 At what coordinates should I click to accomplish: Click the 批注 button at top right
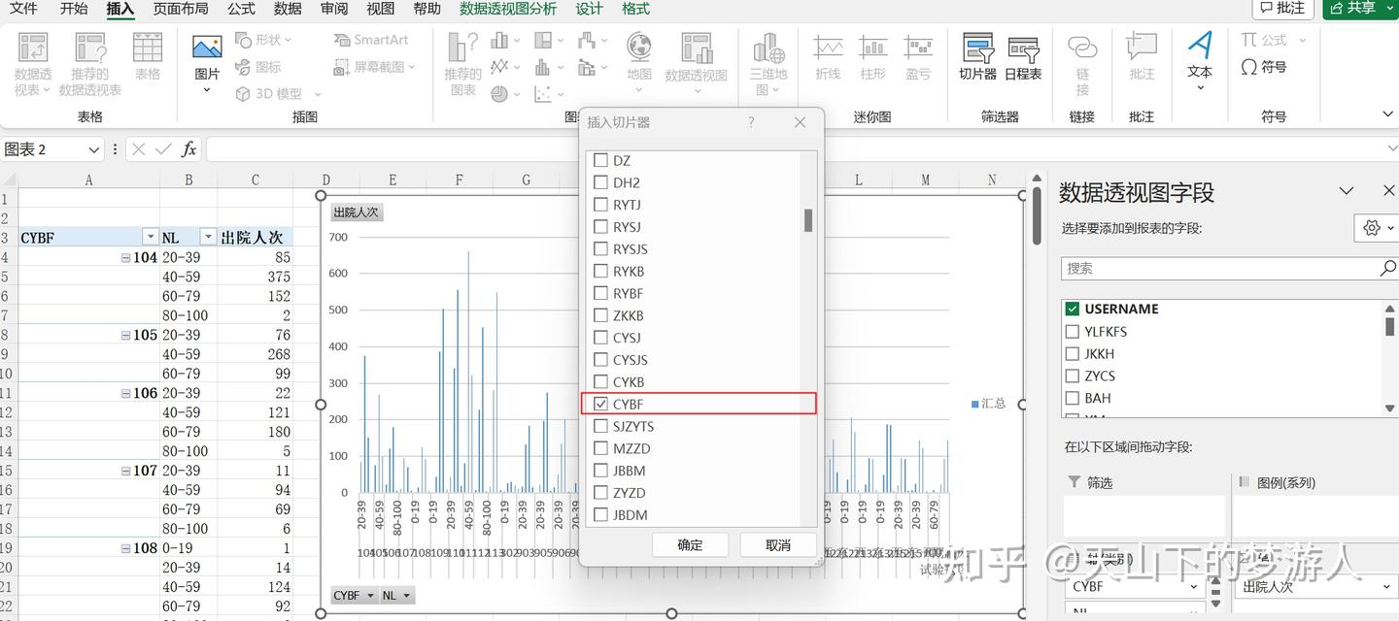[1282, 8]
